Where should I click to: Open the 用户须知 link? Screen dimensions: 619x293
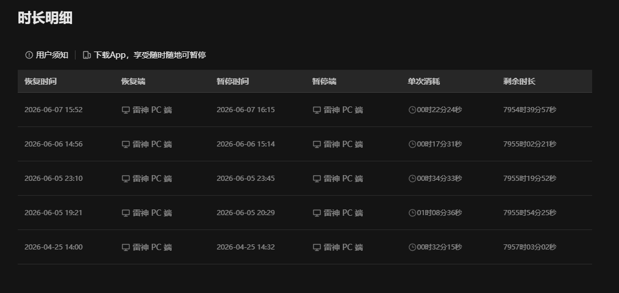51,55
